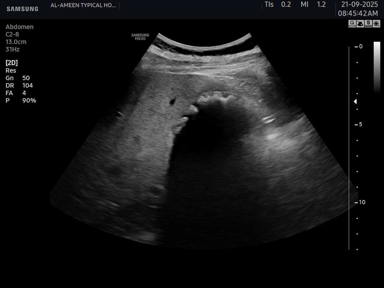Image resolution: width=384 pixels, height=288 pixels.
Task: Click the grayscale bar next to the depth scale
Action: (x=377, y=68)
